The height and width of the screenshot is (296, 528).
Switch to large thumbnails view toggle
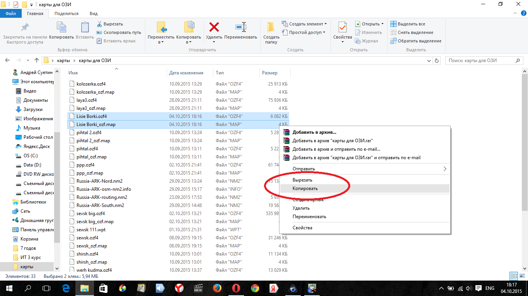pyautogui.click(x=522, y=276)
